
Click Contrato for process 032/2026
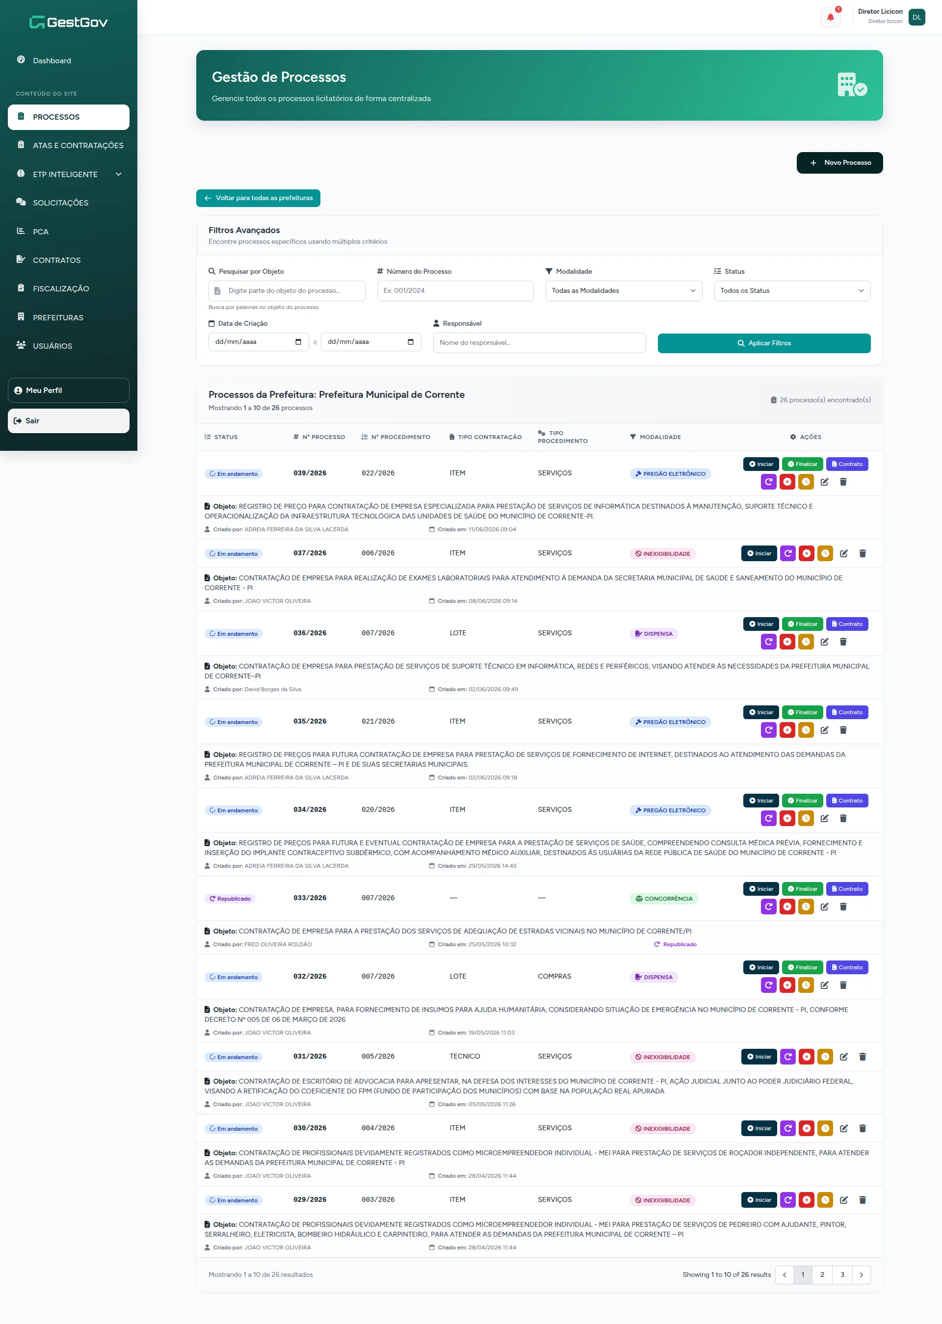coord(847,967)
